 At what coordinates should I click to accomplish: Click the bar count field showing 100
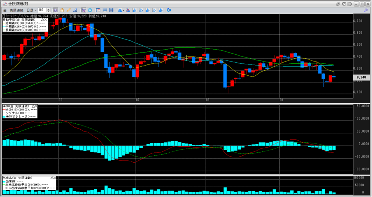(x=42, y=10)
